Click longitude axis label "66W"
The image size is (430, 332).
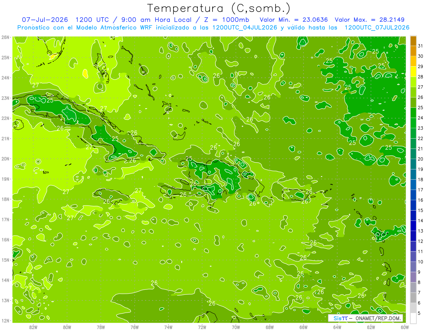303,327
